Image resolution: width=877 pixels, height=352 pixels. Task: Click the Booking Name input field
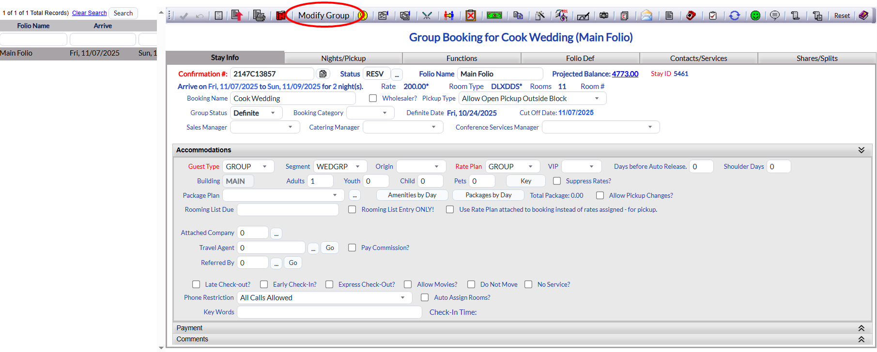(293, 99)
